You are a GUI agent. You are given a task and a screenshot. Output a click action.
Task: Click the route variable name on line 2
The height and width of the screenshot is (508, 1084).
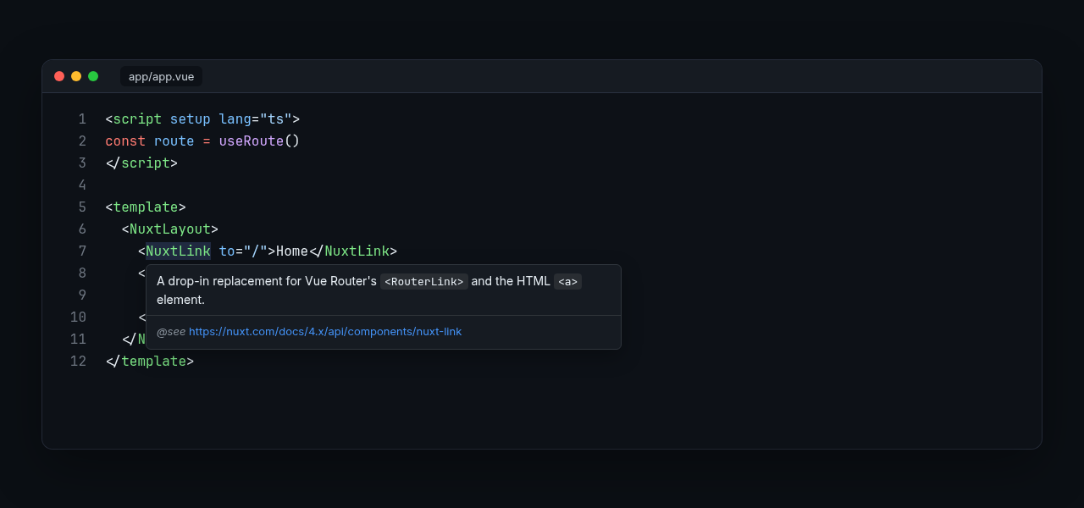pos(174,141)
